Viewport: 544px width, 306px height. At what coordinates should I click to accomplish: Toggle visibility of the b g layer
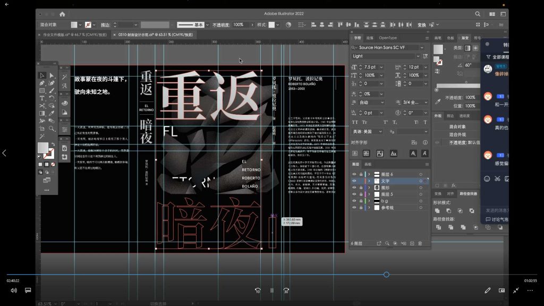click(353, 201)
